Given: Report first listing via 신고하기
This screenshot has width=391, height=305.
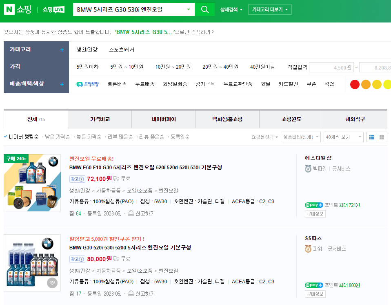Looking at the screenshot, I should click(x=141, y=213).
